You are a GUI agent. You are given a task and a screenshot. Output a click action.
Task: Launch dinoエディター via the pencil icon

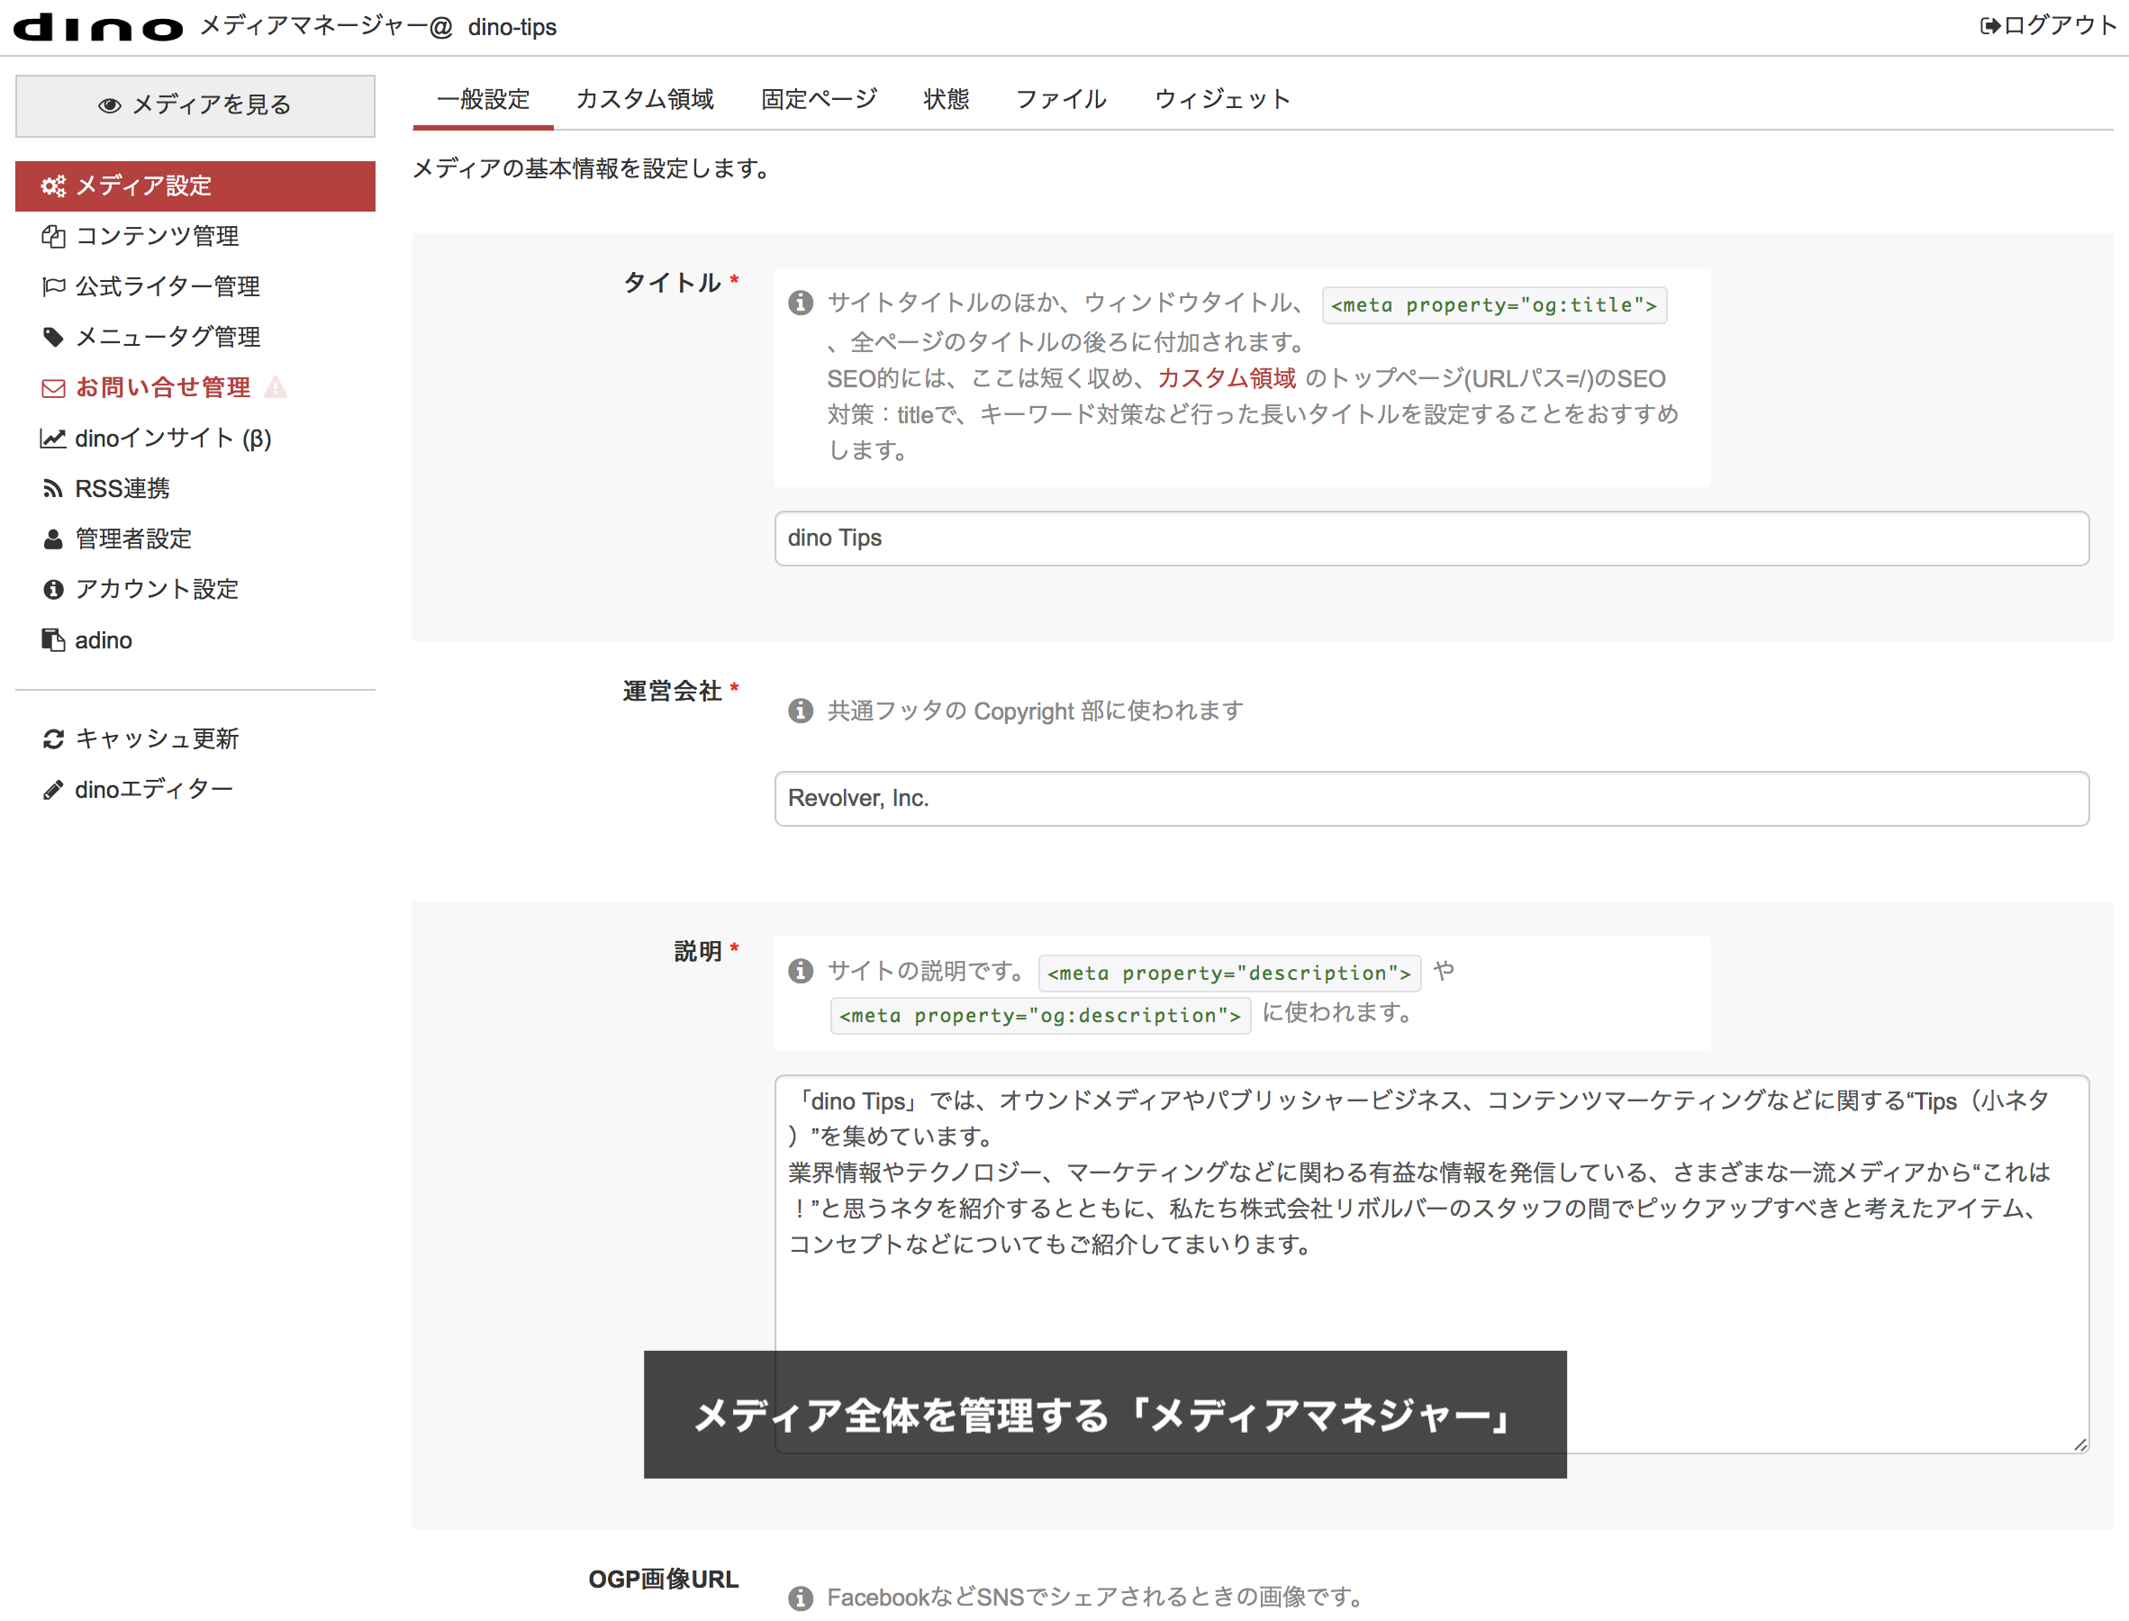click(154, 788)
